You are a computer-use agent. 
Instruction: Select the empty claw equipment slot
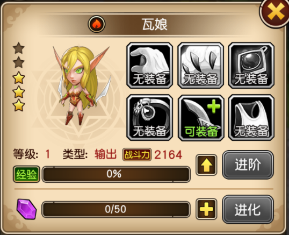tap(200, 65)
